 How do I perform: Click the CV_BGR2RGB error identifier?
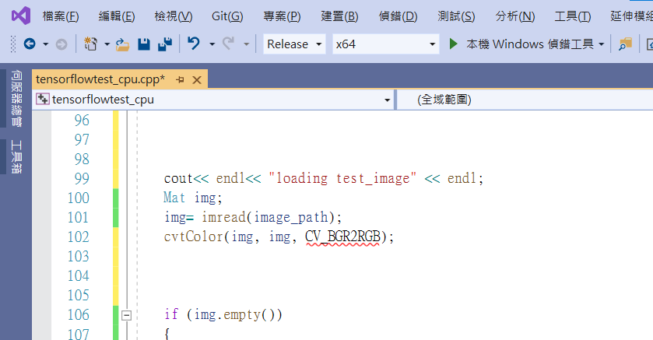point(342,237)
